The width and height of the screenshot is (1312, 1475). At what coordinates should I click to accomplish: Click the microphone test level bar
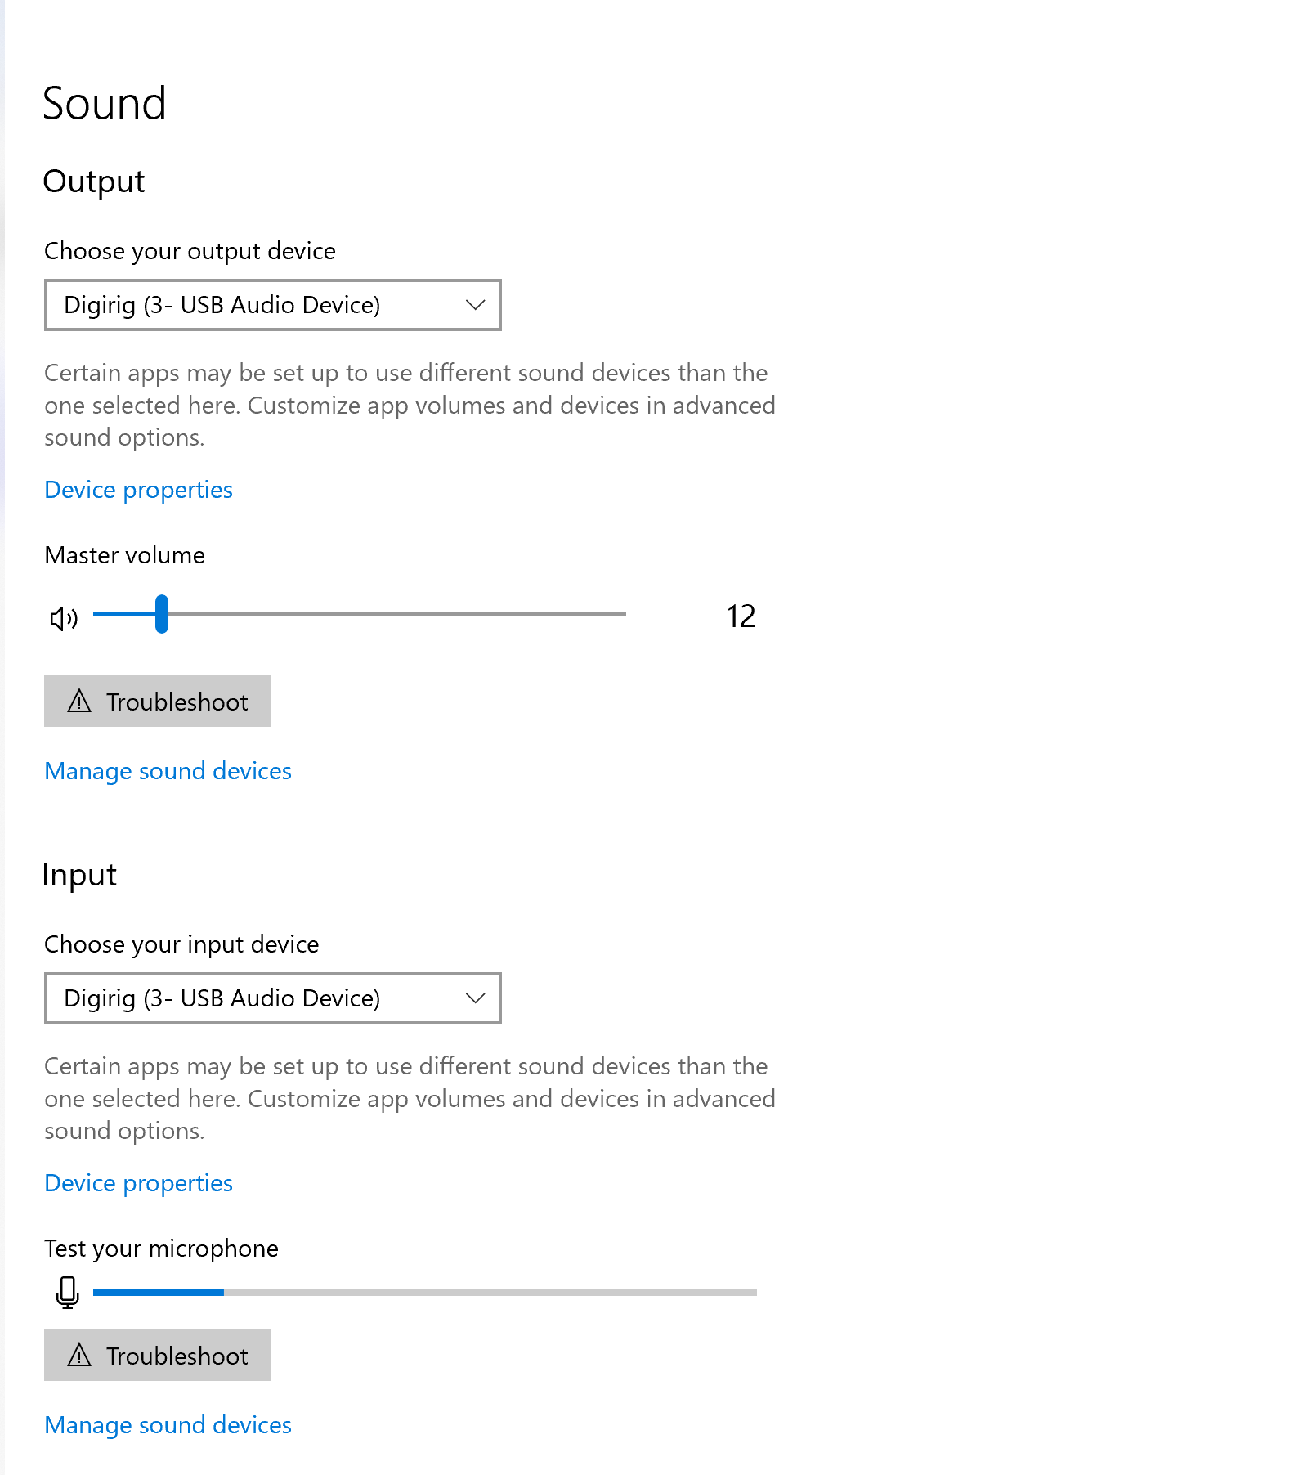tap(425, 1293)
